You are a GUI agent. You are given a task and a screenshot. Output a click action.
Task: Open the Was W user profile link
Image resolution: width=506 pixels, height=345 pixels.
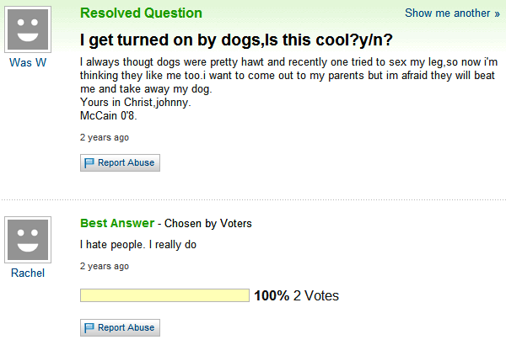point(28,62)
